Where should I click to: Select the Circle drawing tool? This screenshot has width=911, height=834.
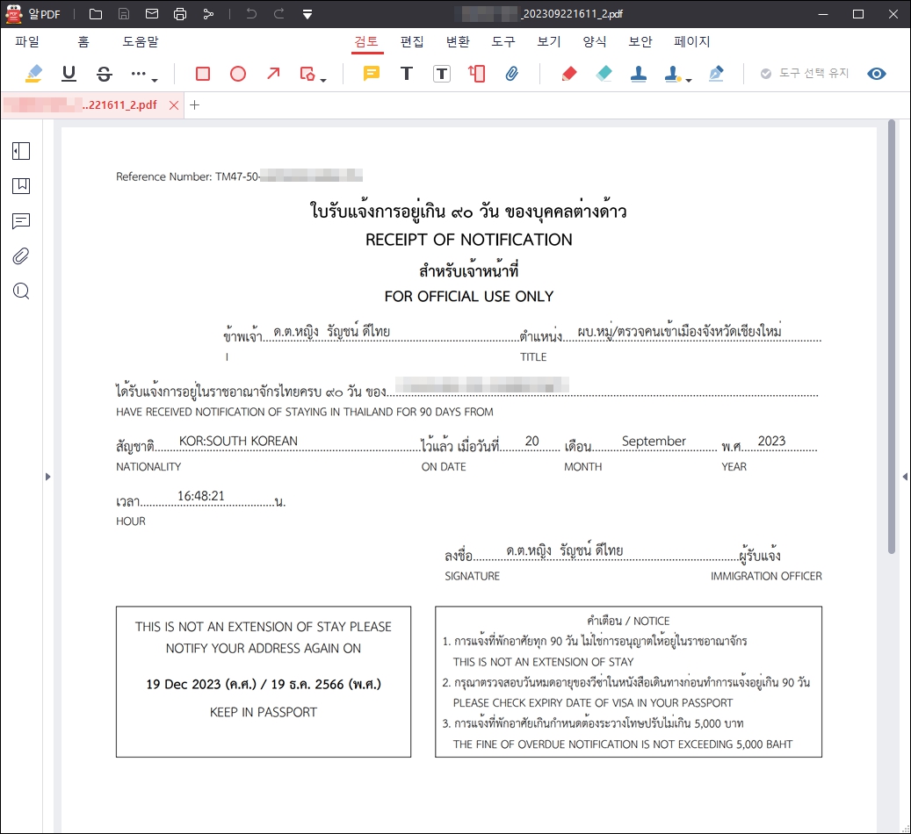[x=237, y=74]
